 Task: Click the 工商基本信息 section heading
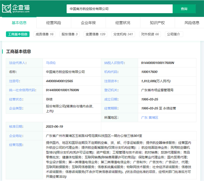[x=19, y=51]
